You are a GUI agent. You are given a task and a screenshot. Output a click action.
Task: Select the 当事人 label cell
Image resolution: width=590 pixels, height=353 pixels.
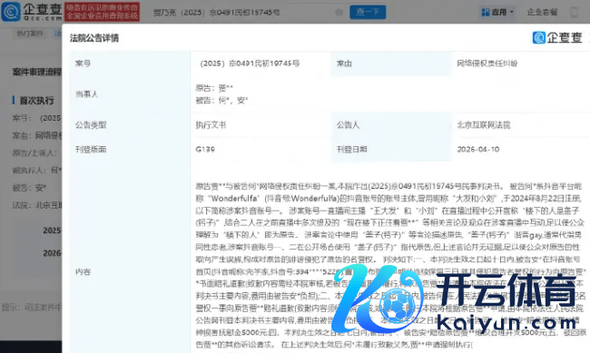(x=86, y=94)
